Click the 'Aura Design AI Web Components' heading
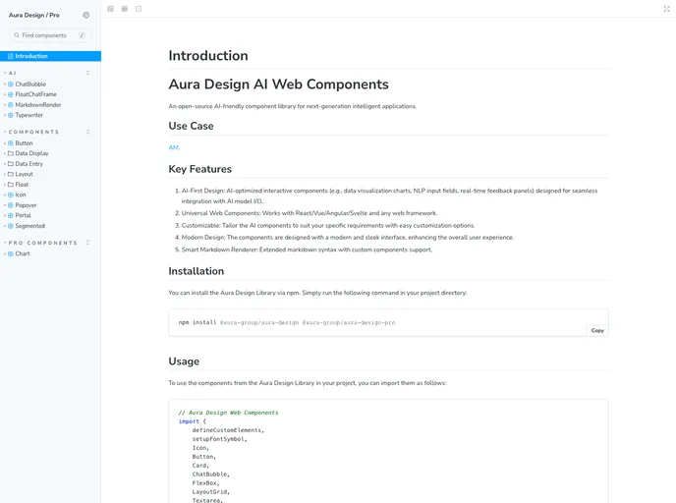This screenshot has height=503, width=676. click(x=278, y=84)
